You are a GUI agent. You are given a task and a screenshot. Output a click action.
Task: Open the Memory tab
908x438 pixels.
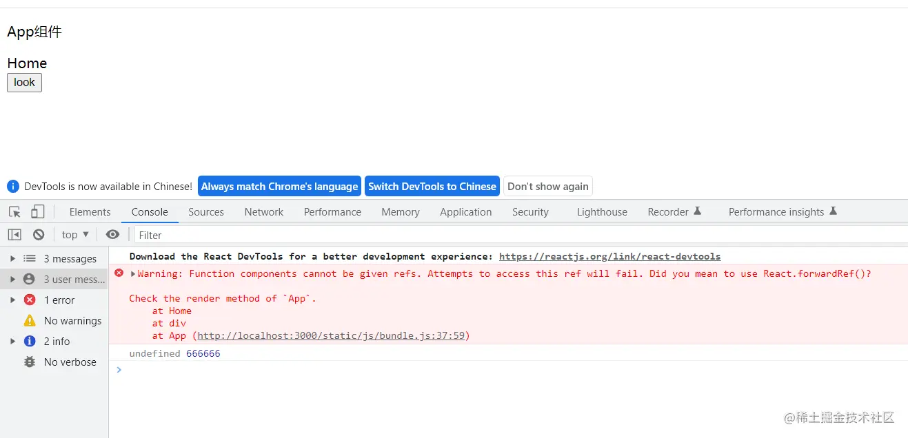[401, 212]
